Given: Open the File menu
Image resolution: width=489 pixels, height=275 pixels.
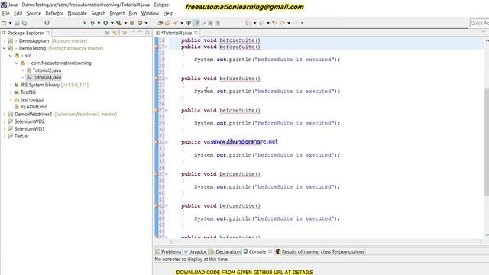Looking at the screenshot, I should click(5, 14).
